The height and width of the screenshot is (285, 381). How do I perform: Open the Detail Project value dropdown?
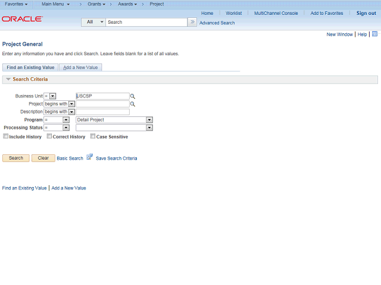[114, 120]
